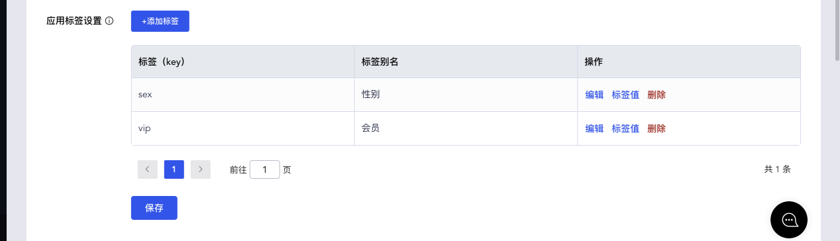Screen dimensions: 840x241
Task: Go to next page arrow
Action: point(201,169)
